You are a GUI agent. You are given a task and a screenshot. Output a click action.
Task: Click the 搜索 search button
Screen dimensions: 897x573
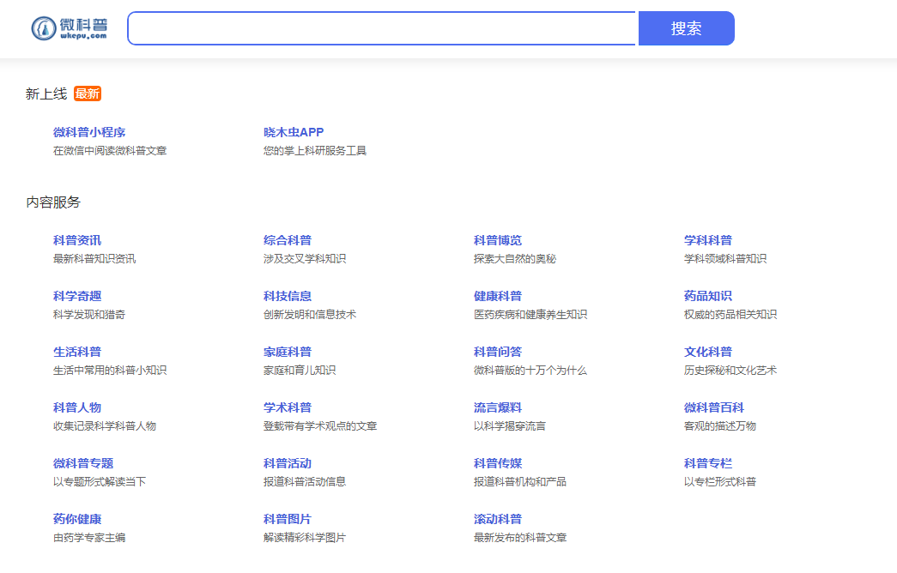pyautogui.click(x=686, y=28)
